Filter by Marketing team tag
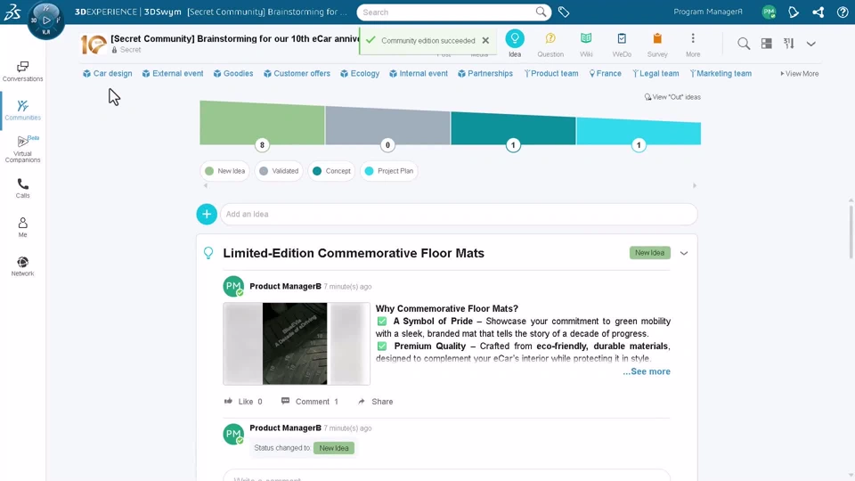The height and width of the screenshot is (481, 855). pyautogui.click(x=721, y=74)
